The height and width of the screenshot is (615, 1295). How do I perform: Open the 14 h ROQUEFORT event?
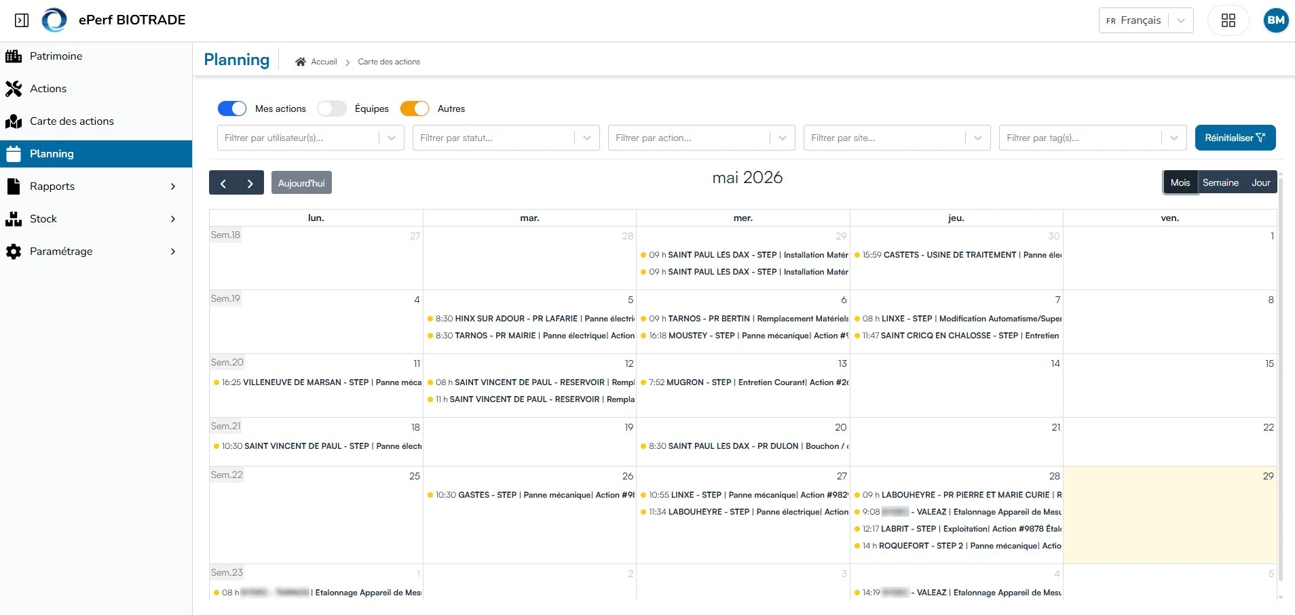pyautogui.click(x=957, y=546)
